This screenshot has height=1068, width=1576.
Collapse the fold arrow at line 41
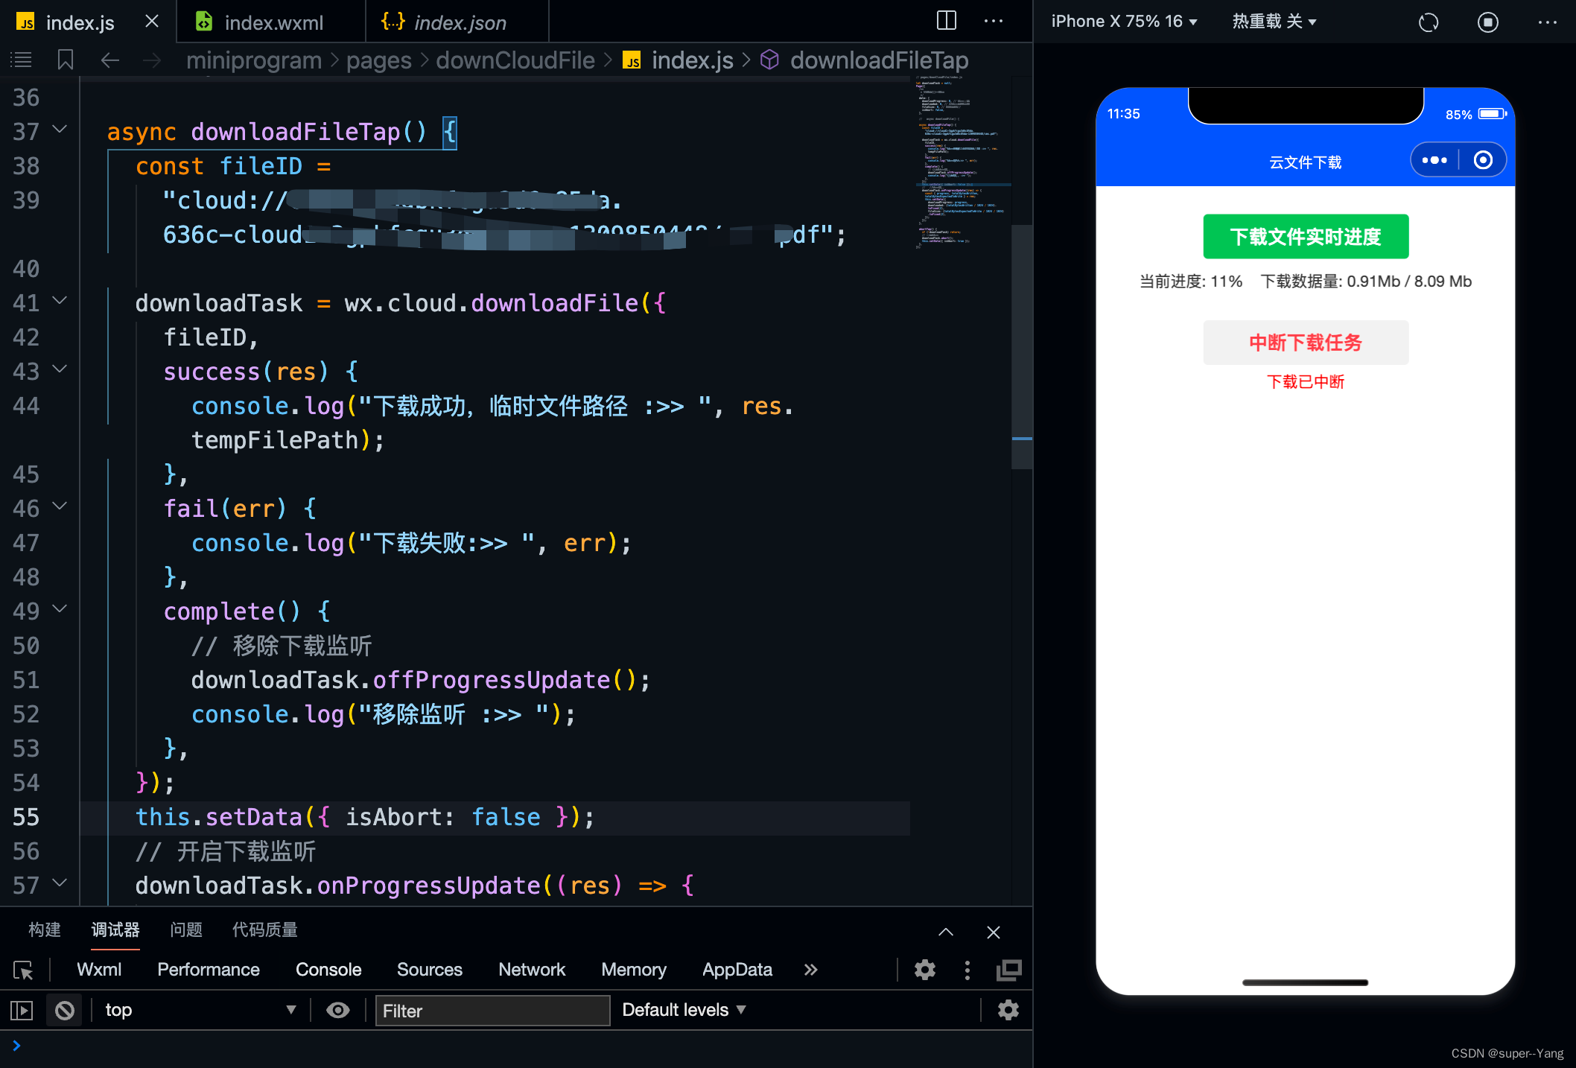60,301
